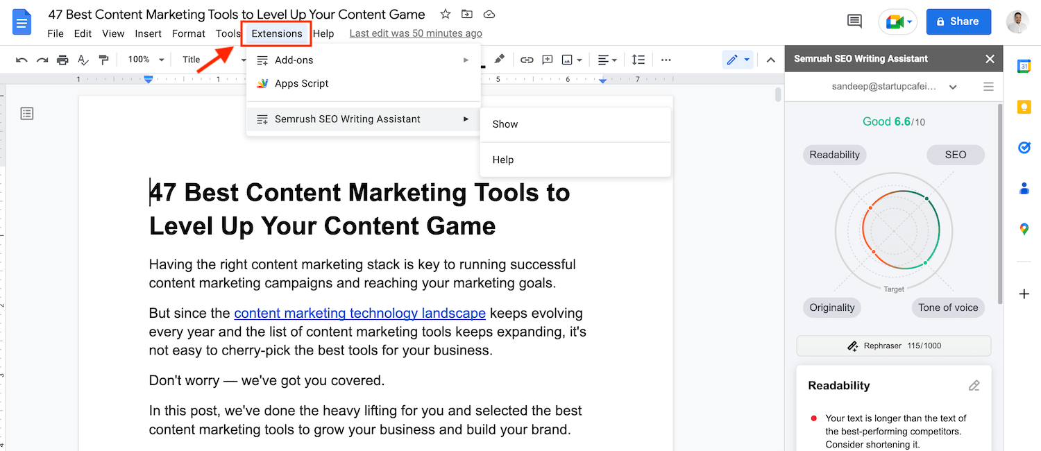Select the Readability label on the chart
This screenshot has width=1041, height=451.
[x=834, y=155]
